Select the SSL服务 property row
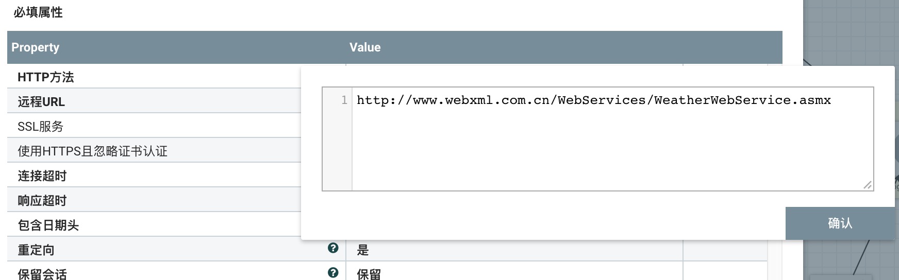 [40, 127]
